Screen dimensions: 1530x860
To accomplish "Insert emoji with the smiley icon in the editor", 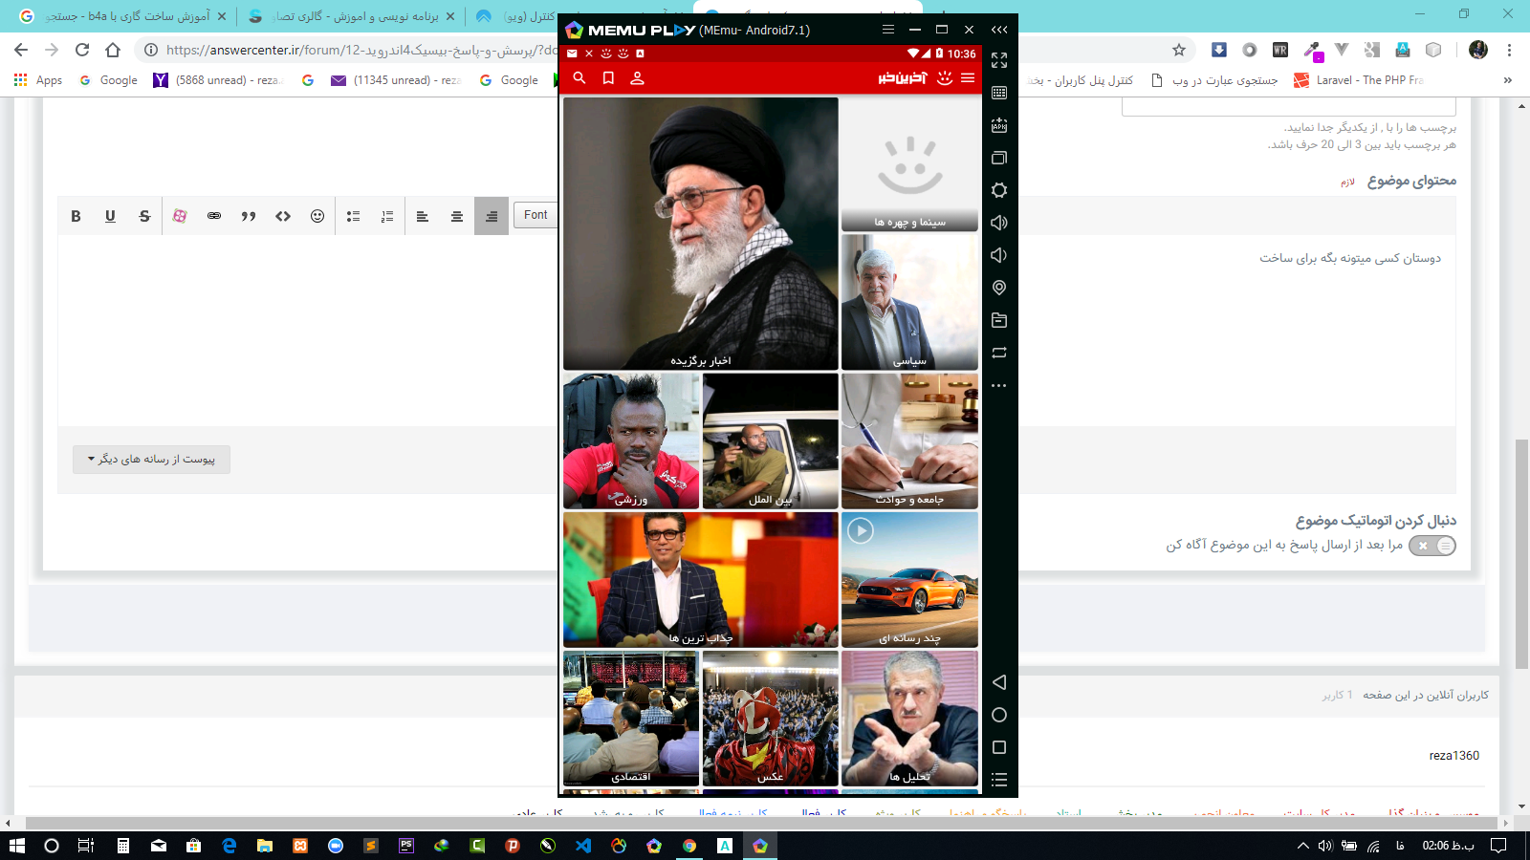I will [x=317, y=216].
